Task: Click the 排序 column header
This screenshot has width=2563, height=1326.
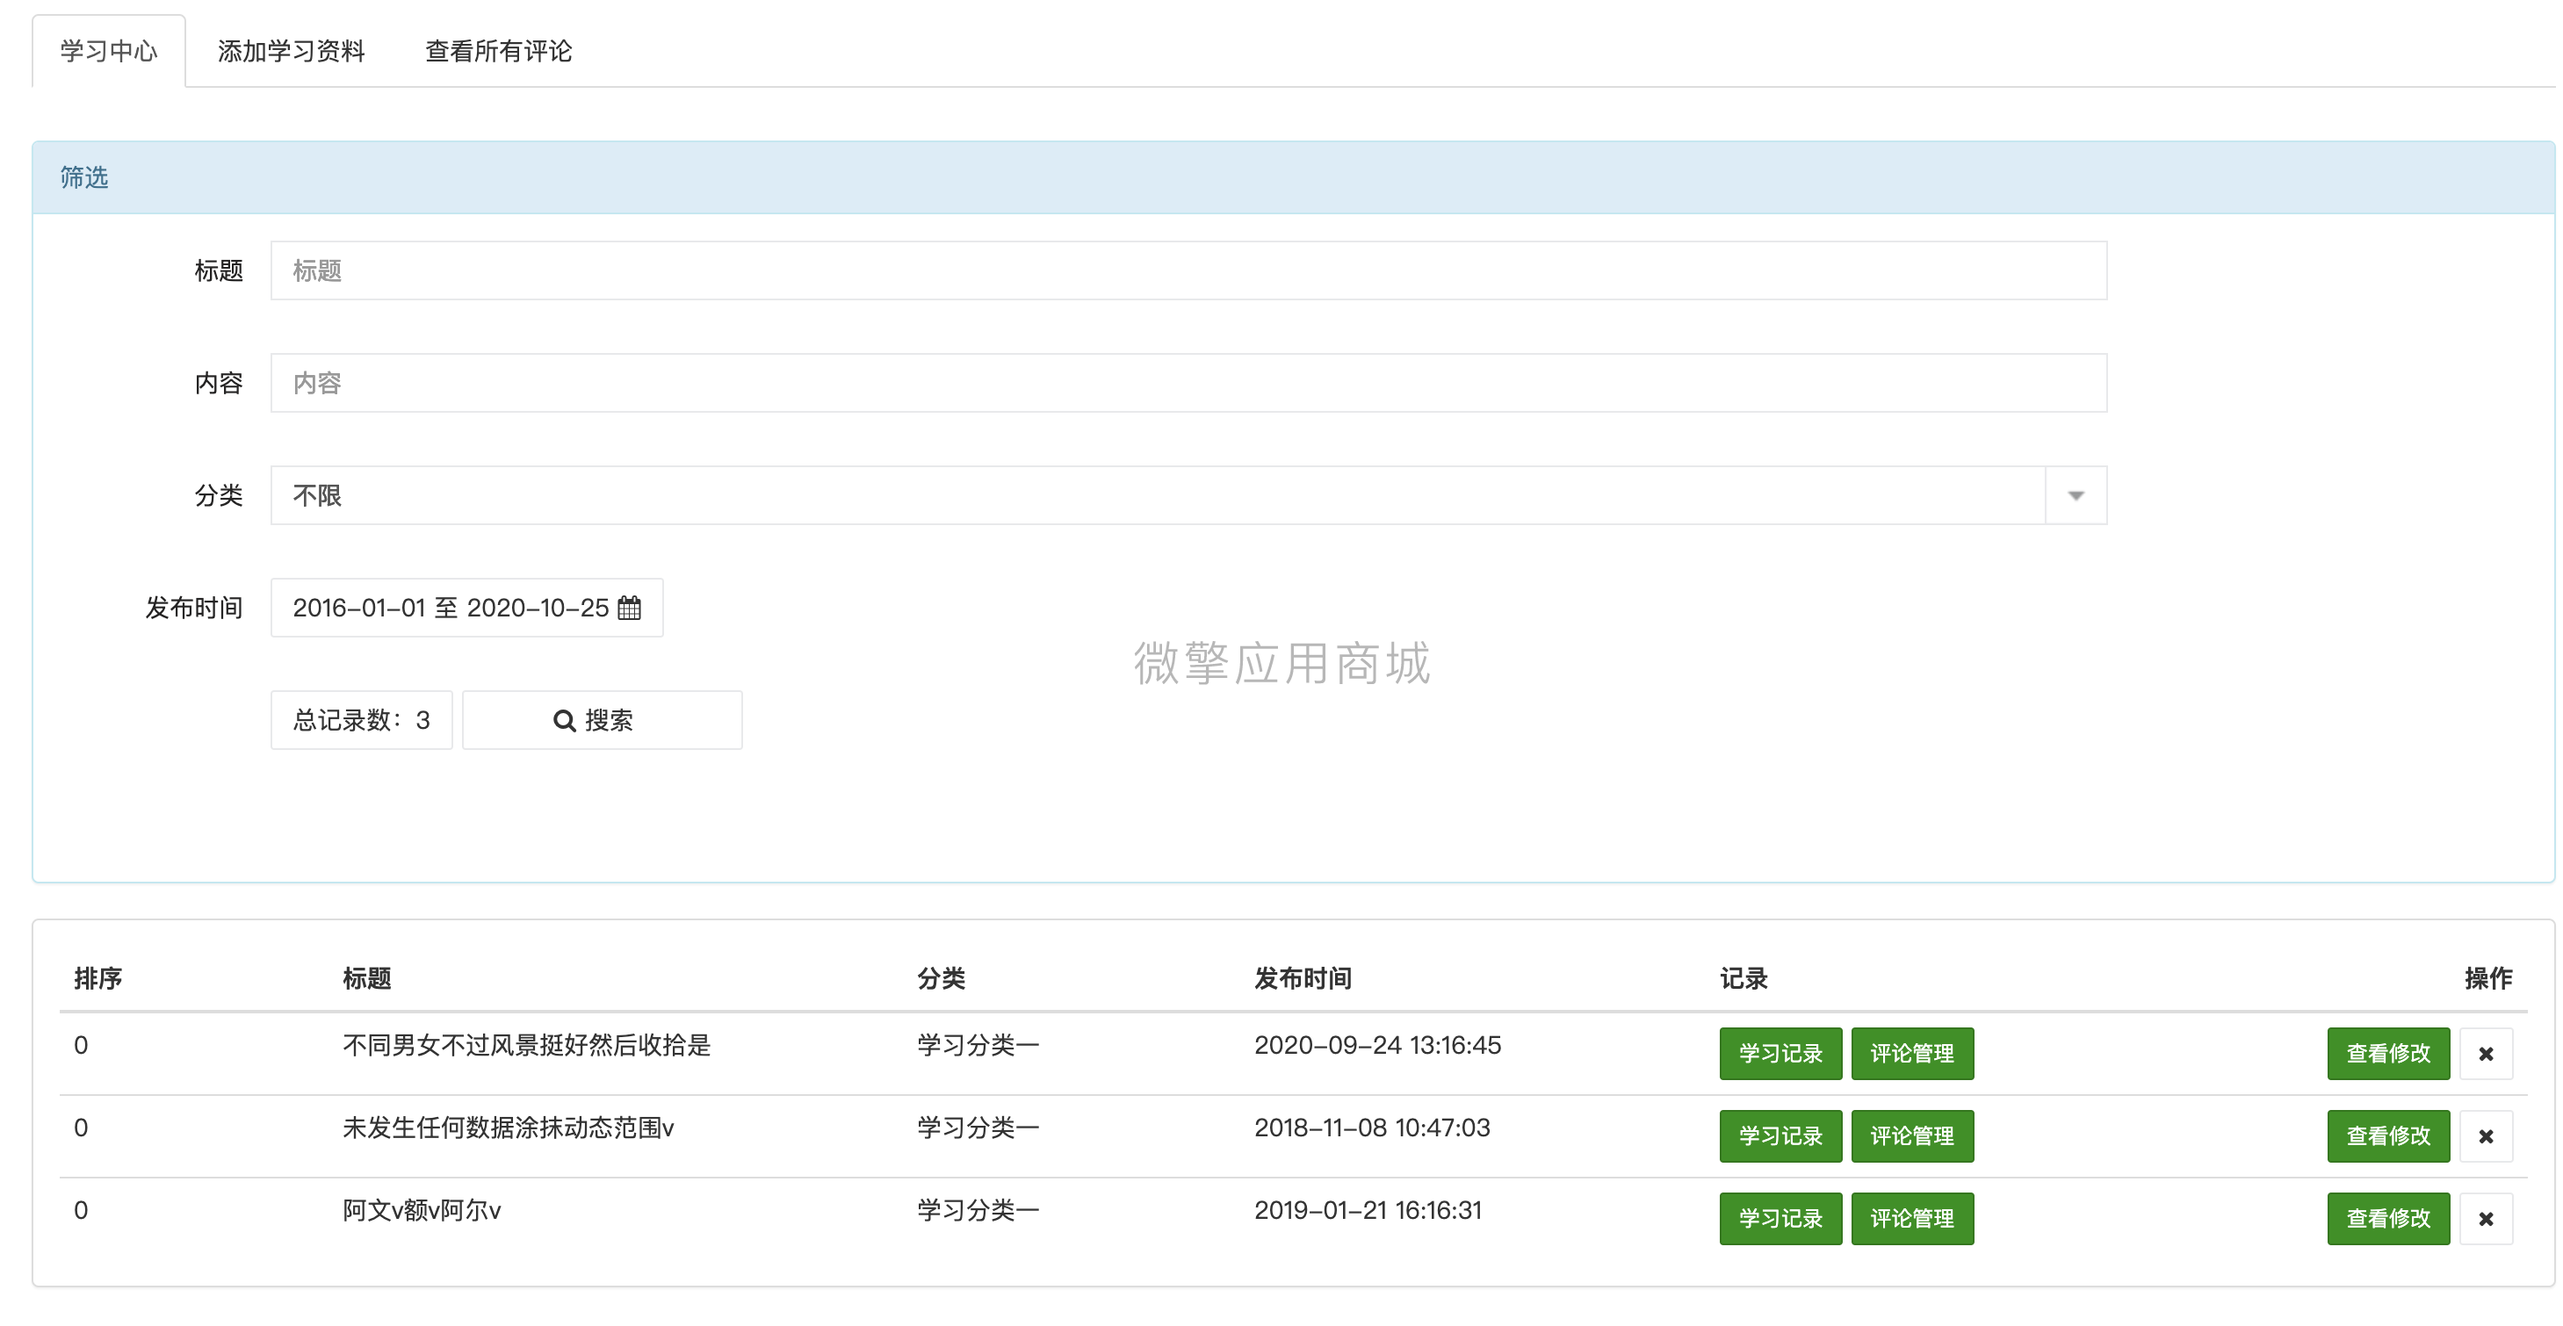Action: 97,979
